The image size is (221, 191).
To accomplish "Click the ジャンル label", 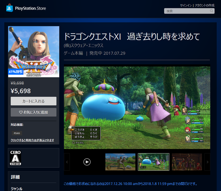I will (x=17, y=189).
